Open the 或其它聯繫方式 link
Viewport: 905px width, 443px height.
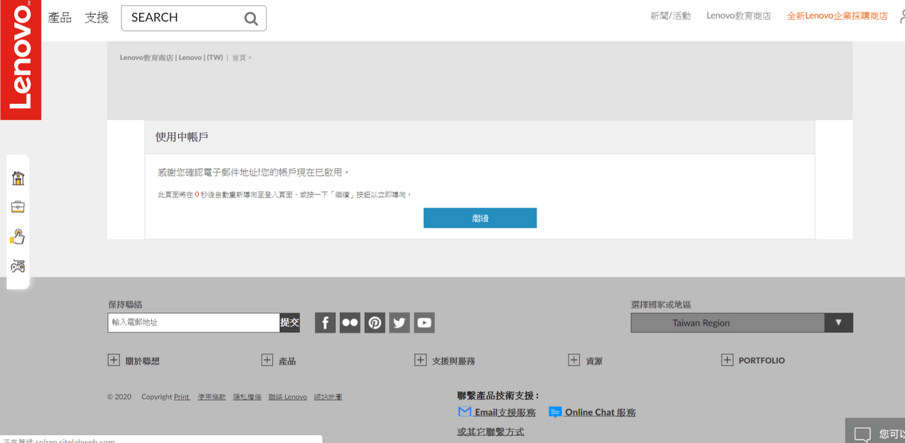click(491, 432)
